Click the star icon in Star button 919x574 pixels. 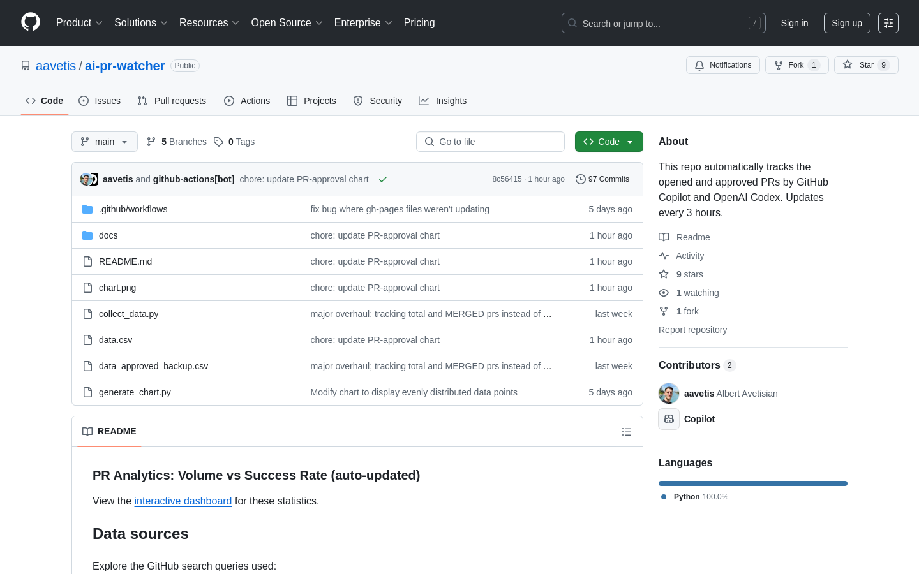tap(848, 64)
